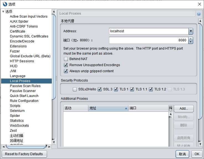Open HTTP Sessions options

pos(22,61)
